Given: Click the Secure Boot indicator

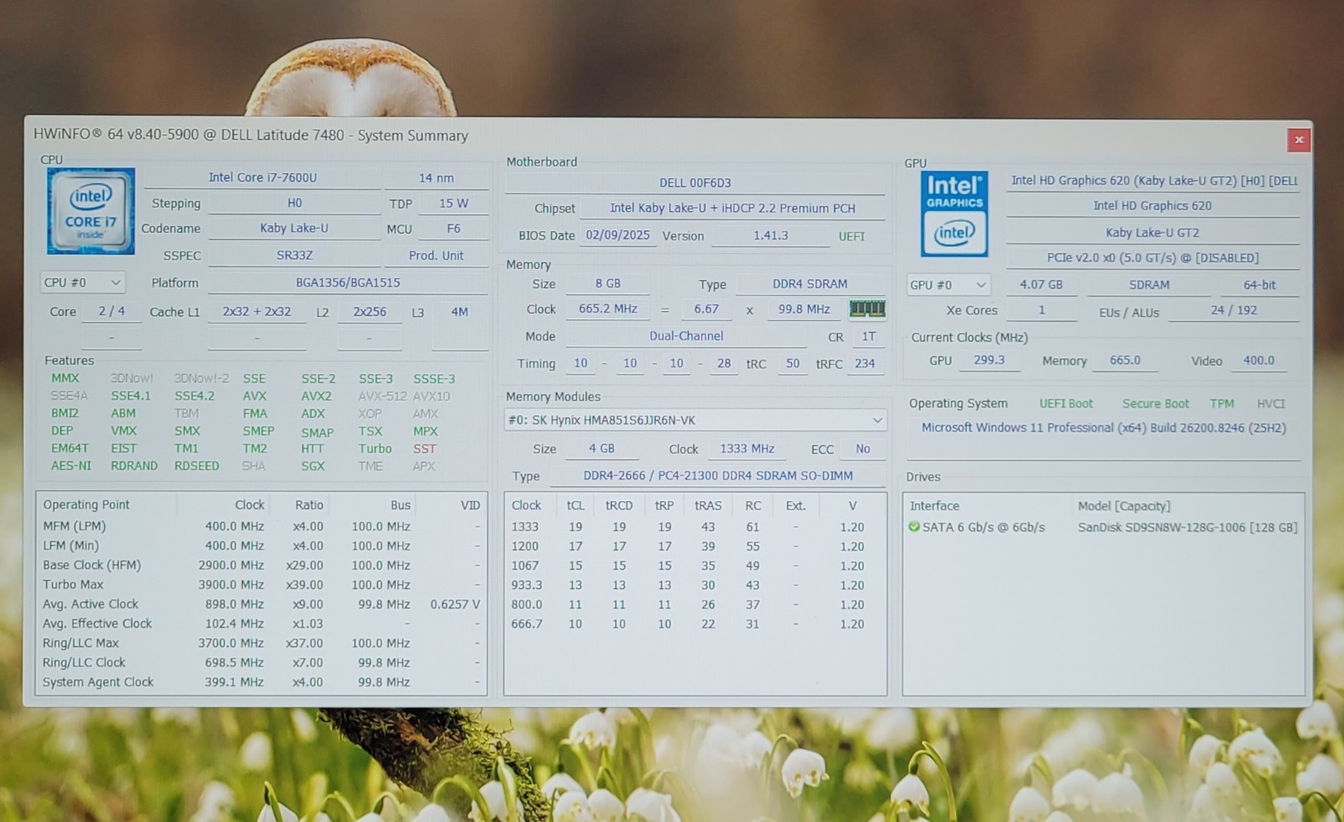Looking at the screenshot, I should click(x=1155, y=403).
